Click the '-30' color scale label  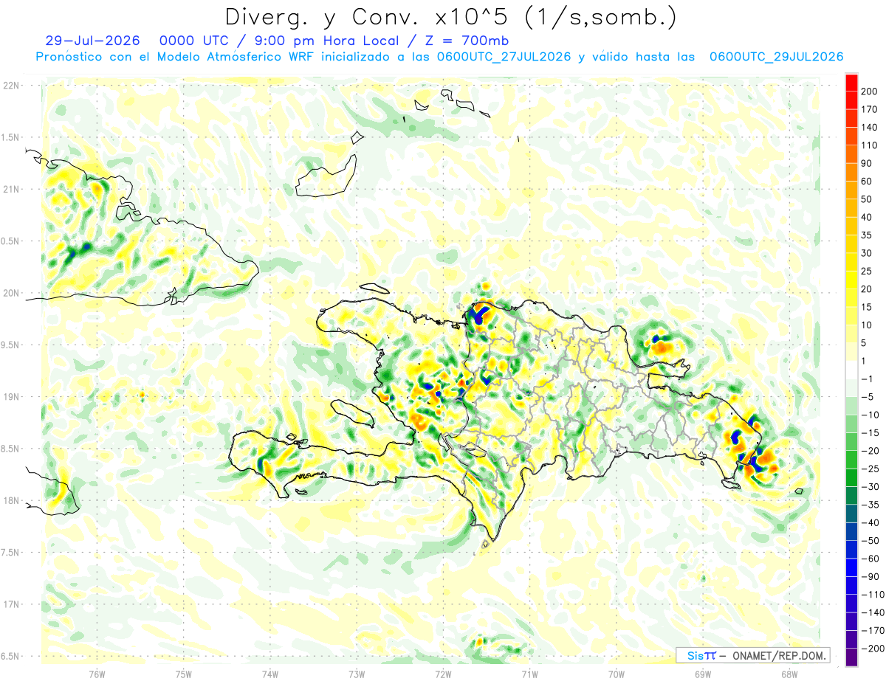(x=870, y=487)
